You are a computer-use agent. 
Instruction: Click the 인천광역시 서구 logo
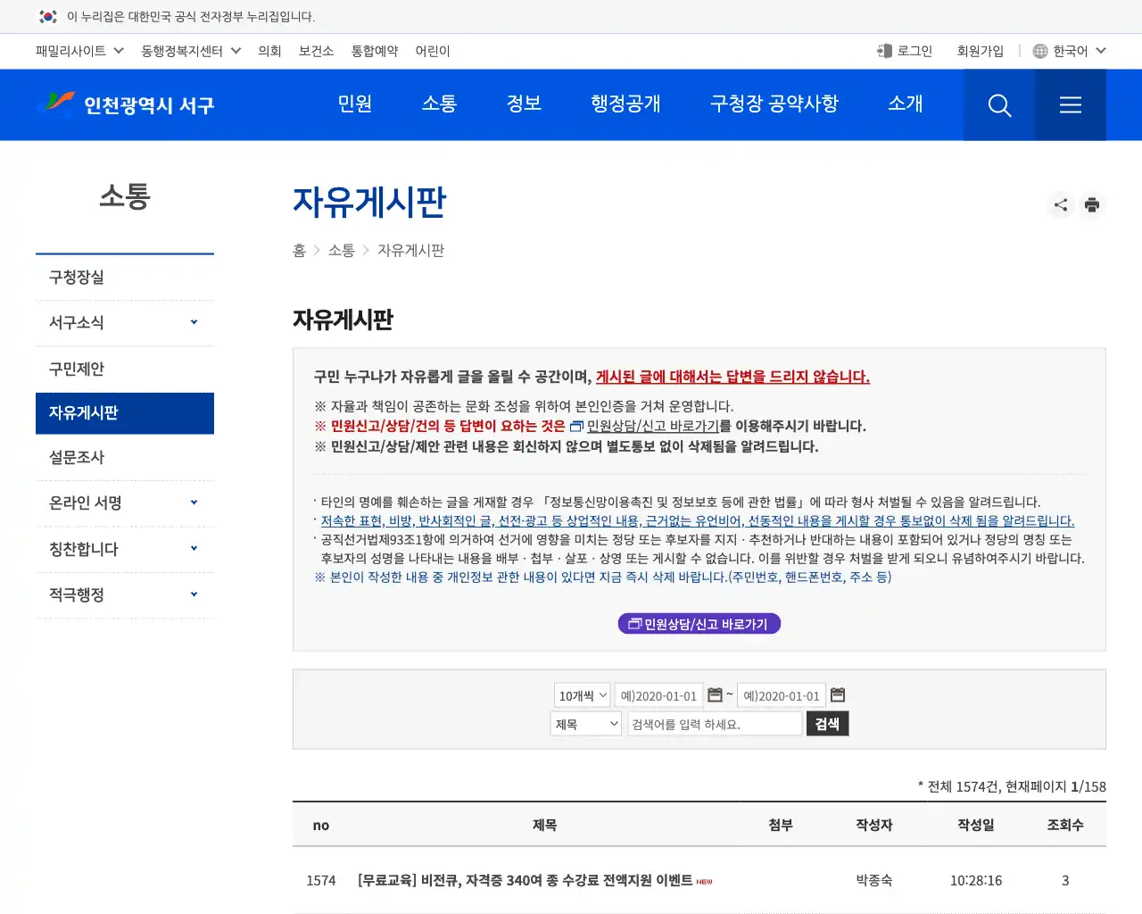tap(125, 104)
